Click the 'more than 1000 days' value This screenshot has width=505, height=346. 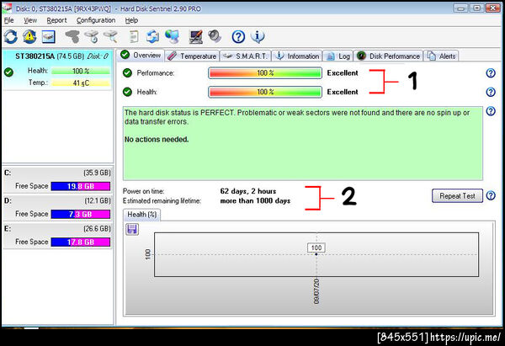[255, 200]
